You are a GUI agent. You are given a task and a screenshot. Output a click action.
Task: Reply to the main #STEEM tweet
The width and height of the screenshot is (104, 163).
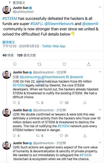[15, 64]
